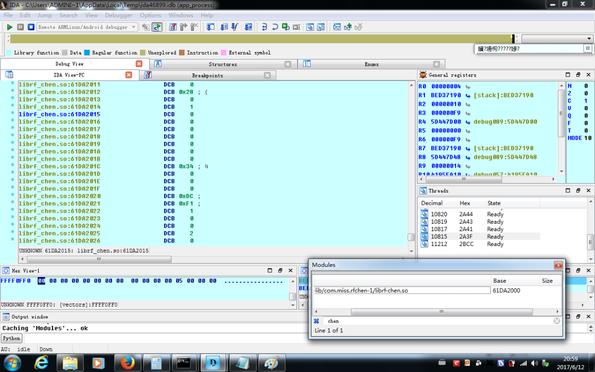Image resolution: width=595 pixels, height=372 pixels.
Task: Switch to the Enums tab
Action: (x=371, y=64)
